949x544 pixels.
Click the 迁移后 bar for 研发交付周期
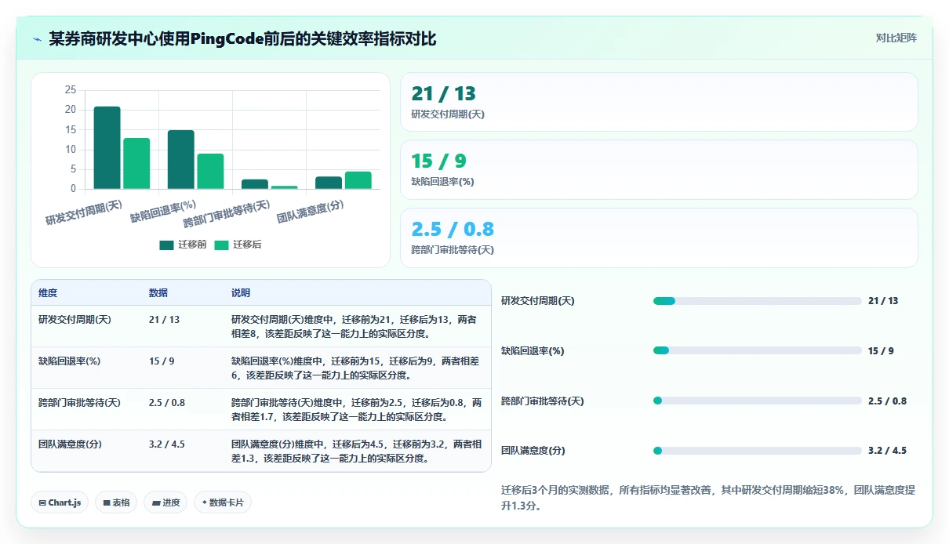[x=136, y=163]
